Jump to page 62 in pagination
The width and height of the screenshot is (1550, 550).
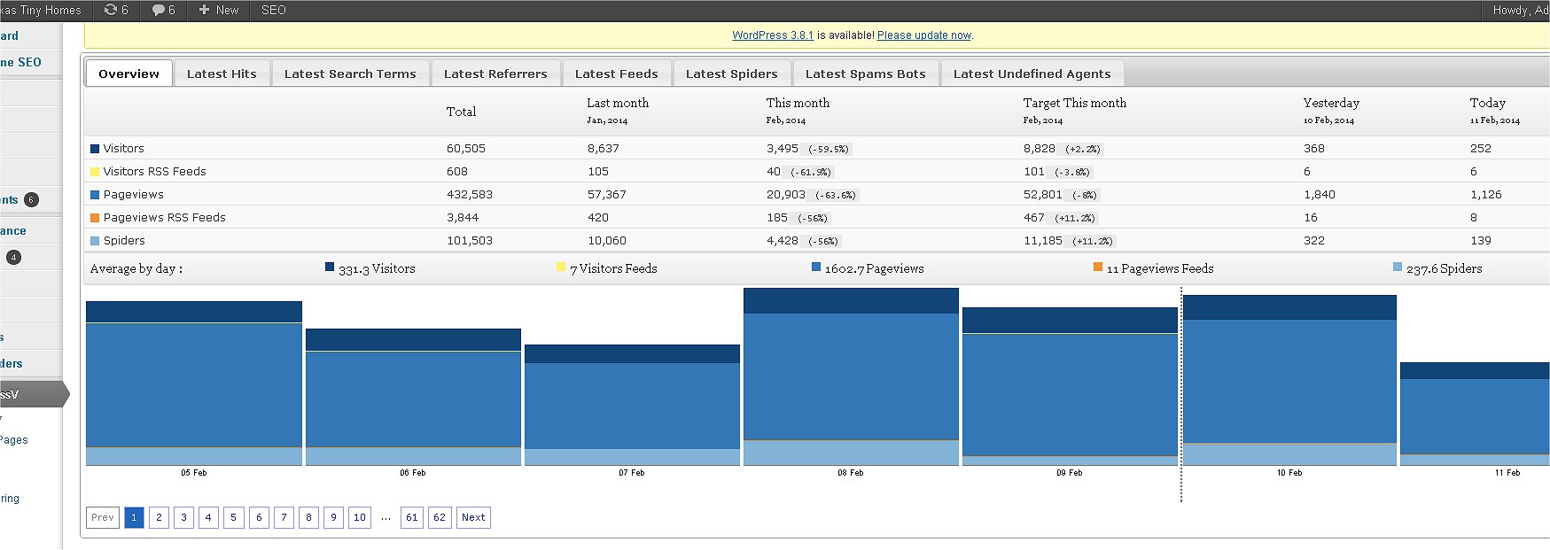click(440, 517)
